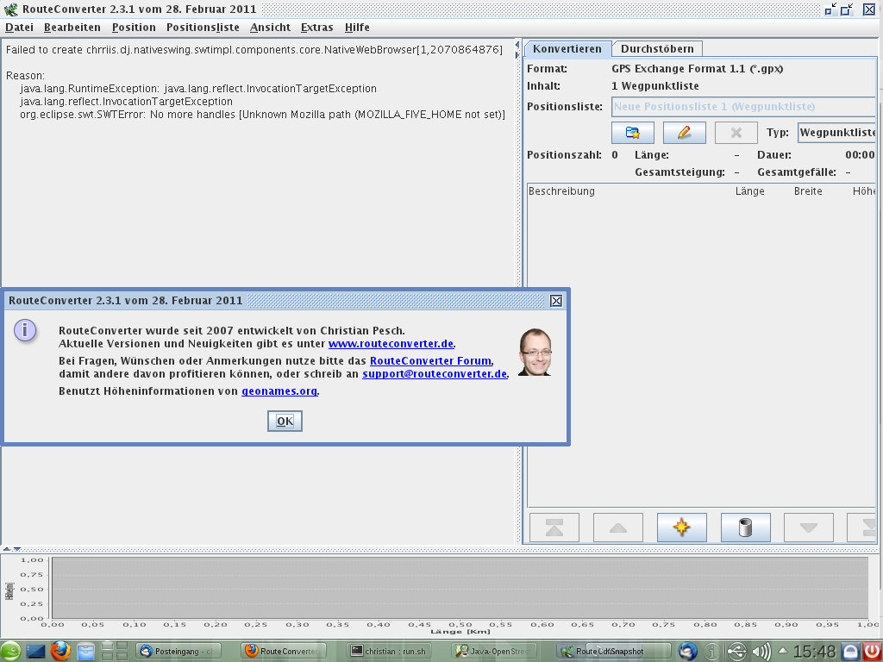Click the Beschreibung column header
The width and height of the screenshot is (883, 662).
[561, 191]
